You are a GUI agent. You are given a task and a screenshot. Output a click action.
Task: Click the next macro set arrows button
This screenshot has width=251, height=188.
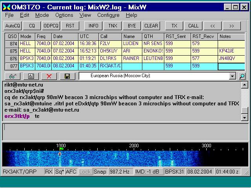231,26
